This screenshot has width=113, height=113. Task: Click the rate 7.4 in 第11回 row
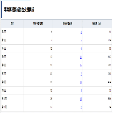click(x=110, y=107)
